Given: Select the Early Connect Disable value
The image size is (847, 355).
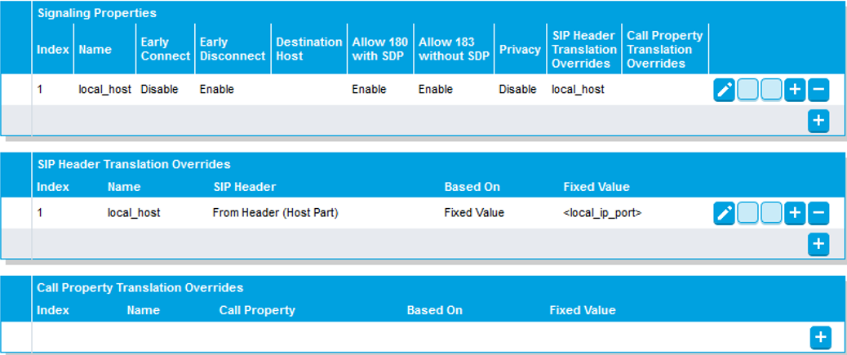Looking at the screenshot, I should click(x=159, y=90).
